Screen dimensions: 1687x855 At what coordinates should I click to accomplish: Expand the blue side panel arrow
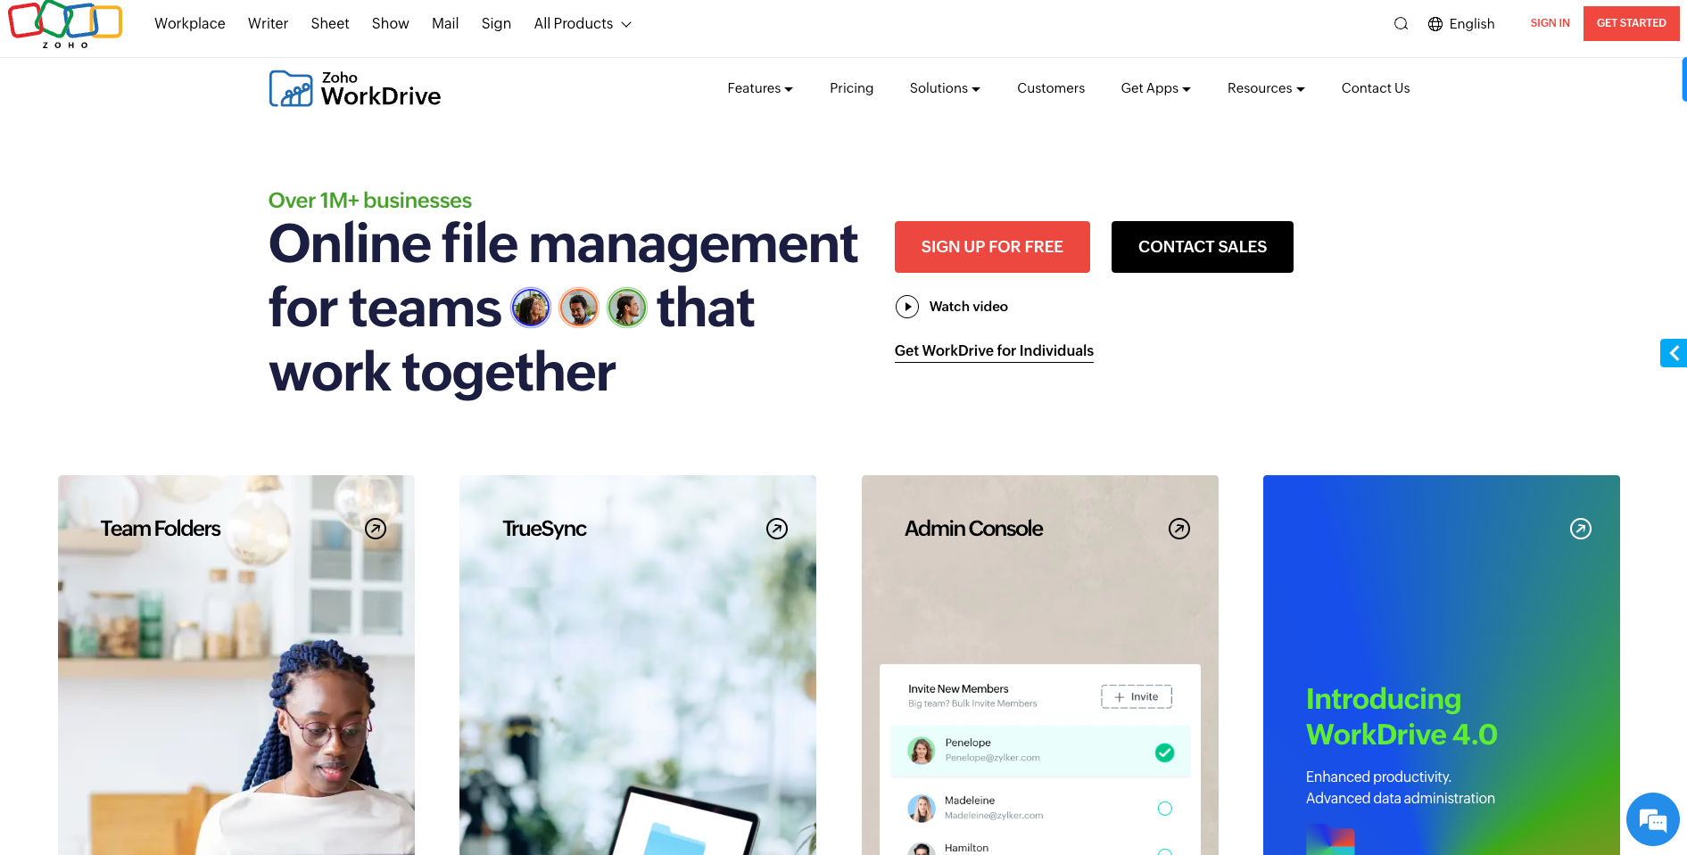[1674, 353]
